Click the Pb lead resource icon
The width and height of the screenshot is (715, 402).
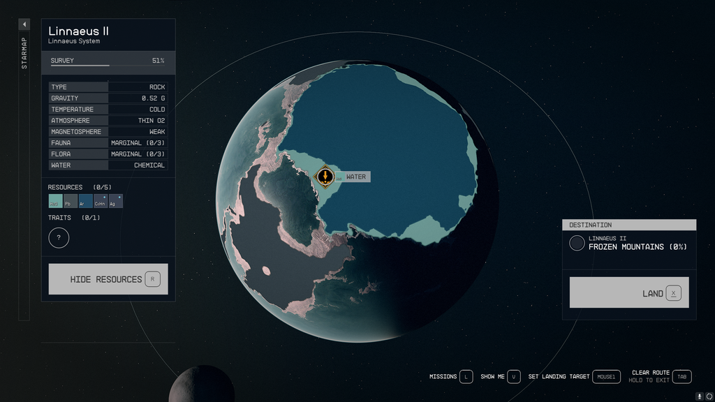coord(69,201)
